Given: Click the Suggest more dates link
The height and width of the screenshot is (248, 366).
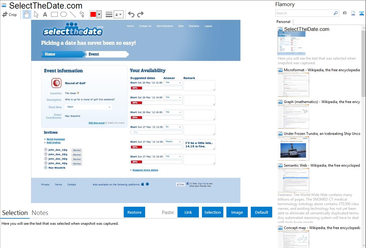Looking at the screenshot, I should point(145,170).
